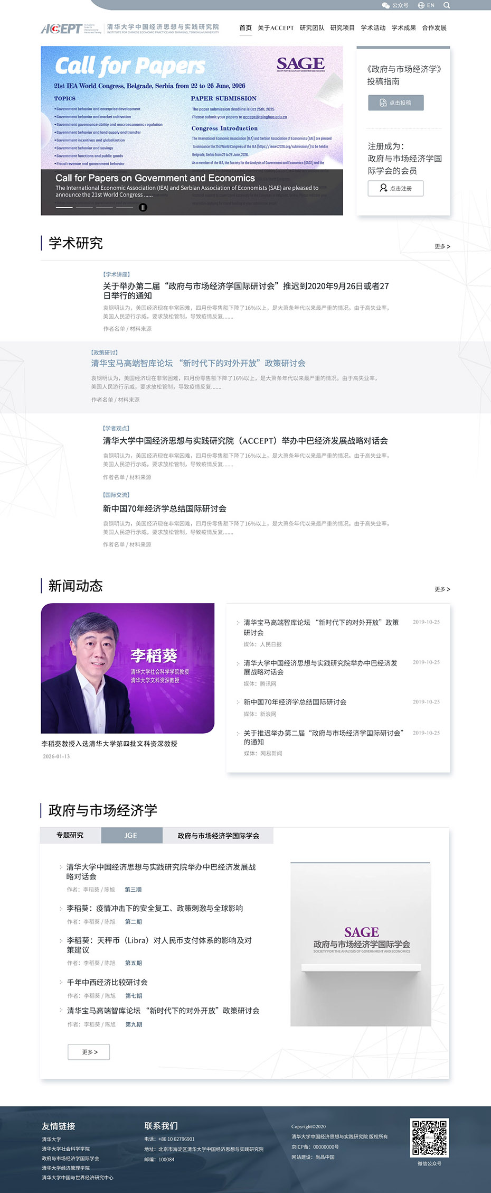Image resolution: width=491 pixels, height=1193 pixels.
Task: Open 天秤币 (Libra) 对人民币支付体系 article
Action: pyautogui.click(x=159, y=945)
